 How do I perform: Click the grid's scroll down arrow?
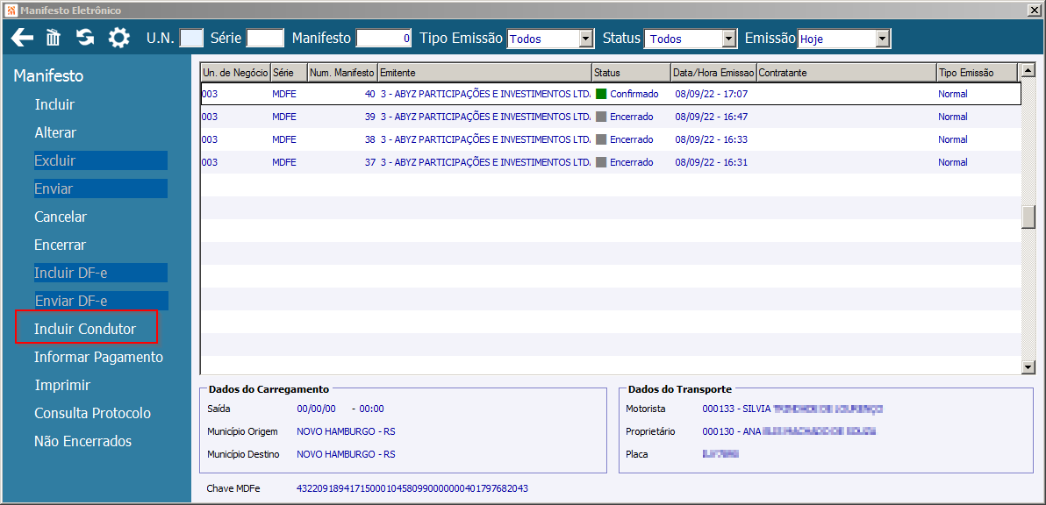tap(1028, 367)
